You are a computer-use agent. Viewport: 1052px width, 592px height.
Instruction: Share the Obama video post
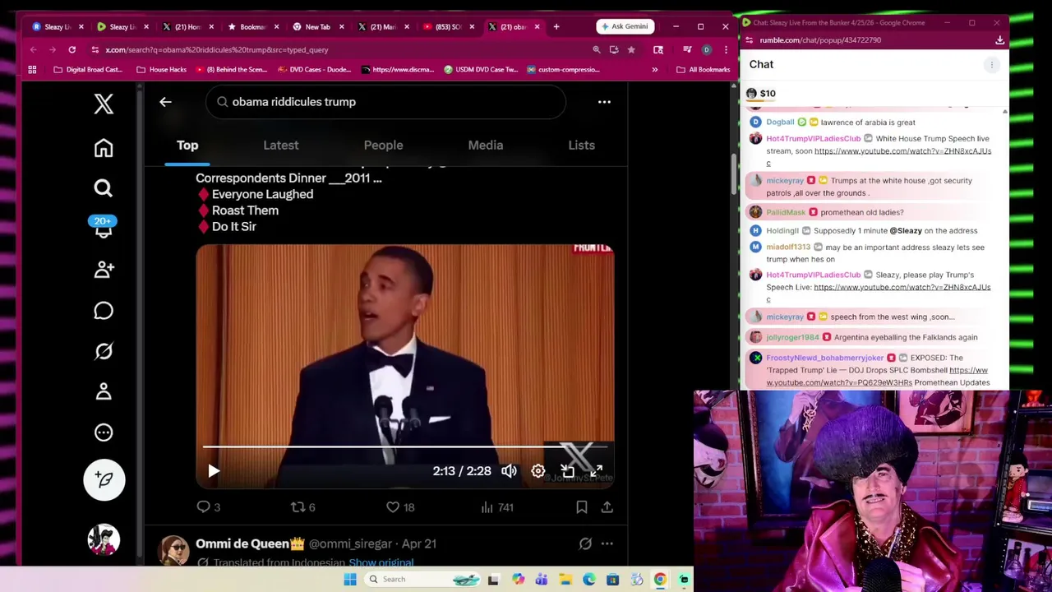[607, 507]
